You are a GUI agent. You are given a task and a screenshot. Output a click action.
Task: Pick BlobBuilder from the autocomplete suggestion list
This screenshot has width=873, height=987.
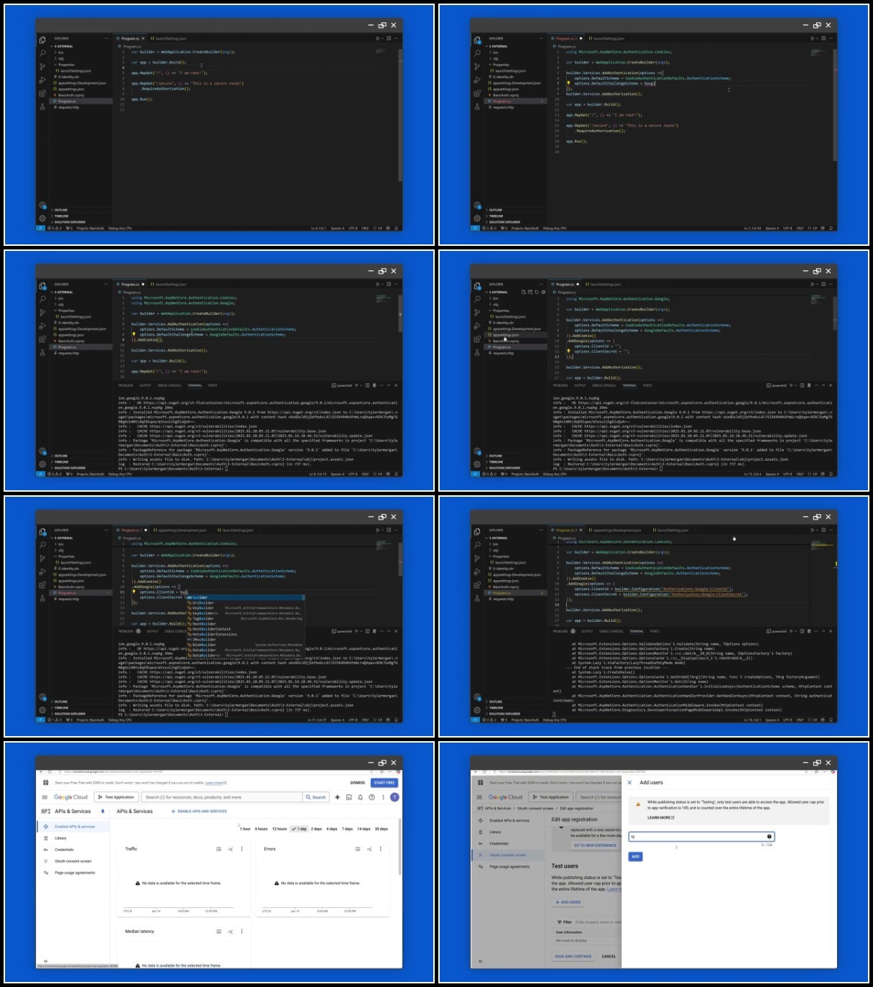click(x=246, y=645)
